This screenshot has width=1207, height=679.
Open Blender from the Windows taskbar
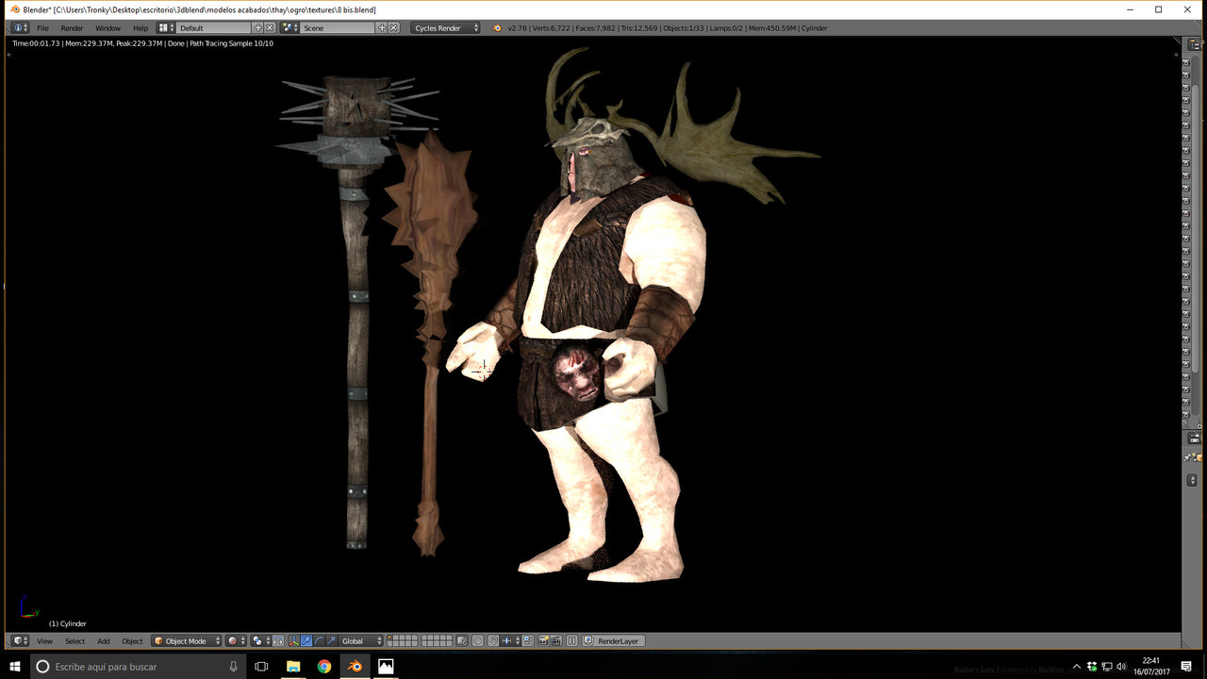(355, 666)
